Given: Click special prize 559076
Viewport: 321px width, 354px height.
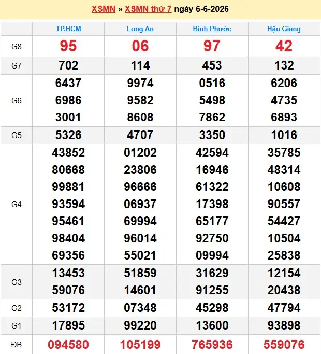Looking at the screenshot, I should coord(284,345).
